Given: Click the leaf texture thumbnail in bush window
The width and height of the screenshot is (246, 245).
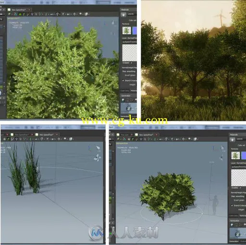Looking at the screenshot, I should tap(235, 156).
